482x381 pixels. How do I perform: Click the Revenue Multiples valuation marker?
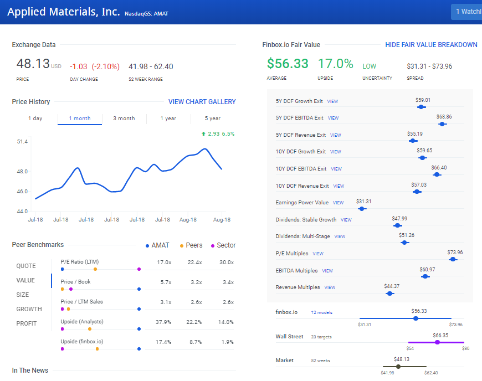pos(389,293)
